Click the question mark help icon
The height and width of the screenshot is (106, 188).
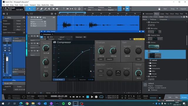[x=63, y=9]
